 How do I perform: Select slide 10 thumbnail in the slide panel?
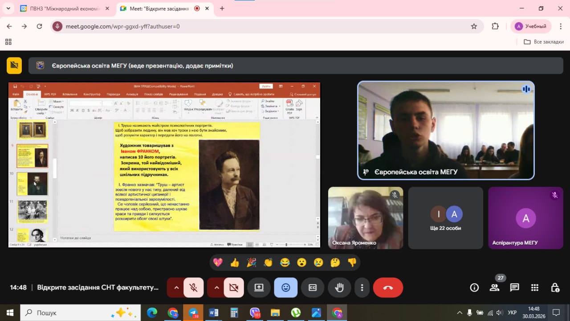coord(32,185)
